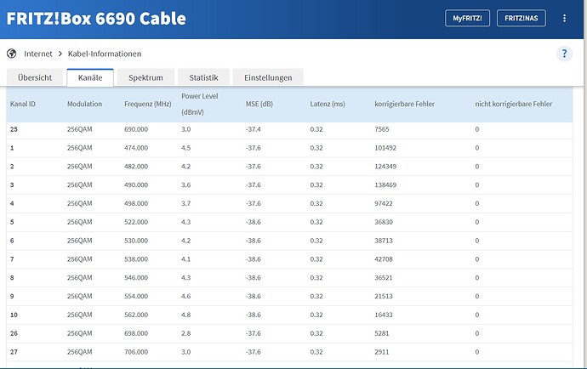Click frequency value 490.000
587x369 pixels.
[x=136, y=184]
